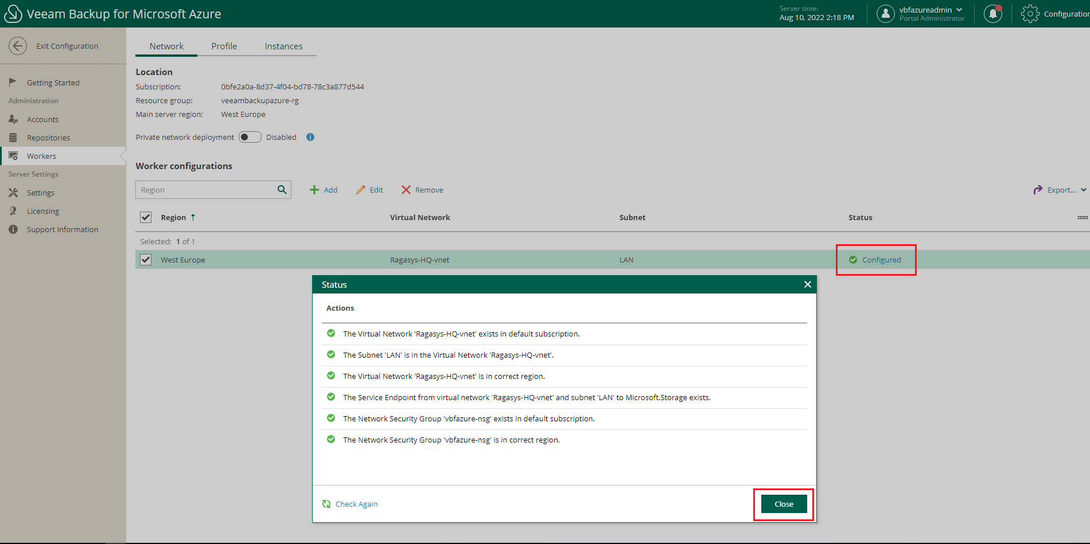Viewport: 1090px width, 544px height.
Task: Click the Accounts sidebar icon
Action: (13, 119)
